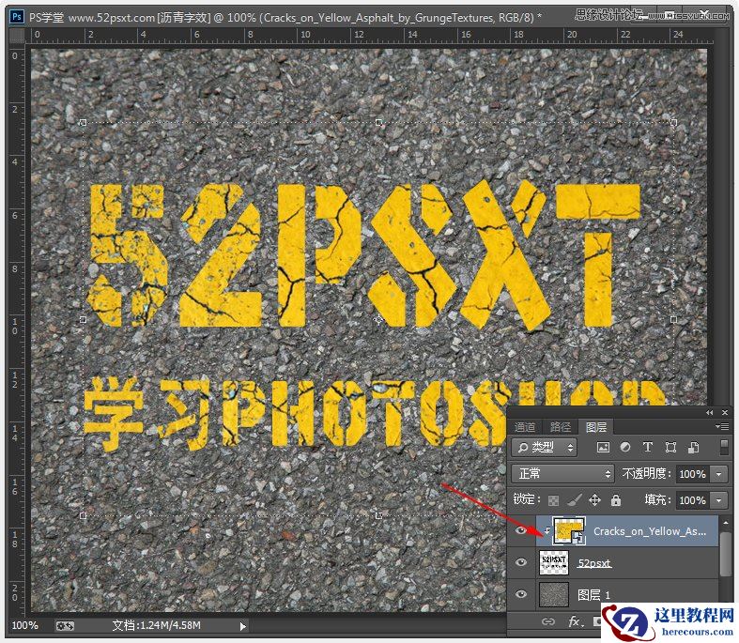Image resolution: width=739 pixels, height=643 pixels.
Task: Click the zoom level 100% field
Action: tap(25, 625)
